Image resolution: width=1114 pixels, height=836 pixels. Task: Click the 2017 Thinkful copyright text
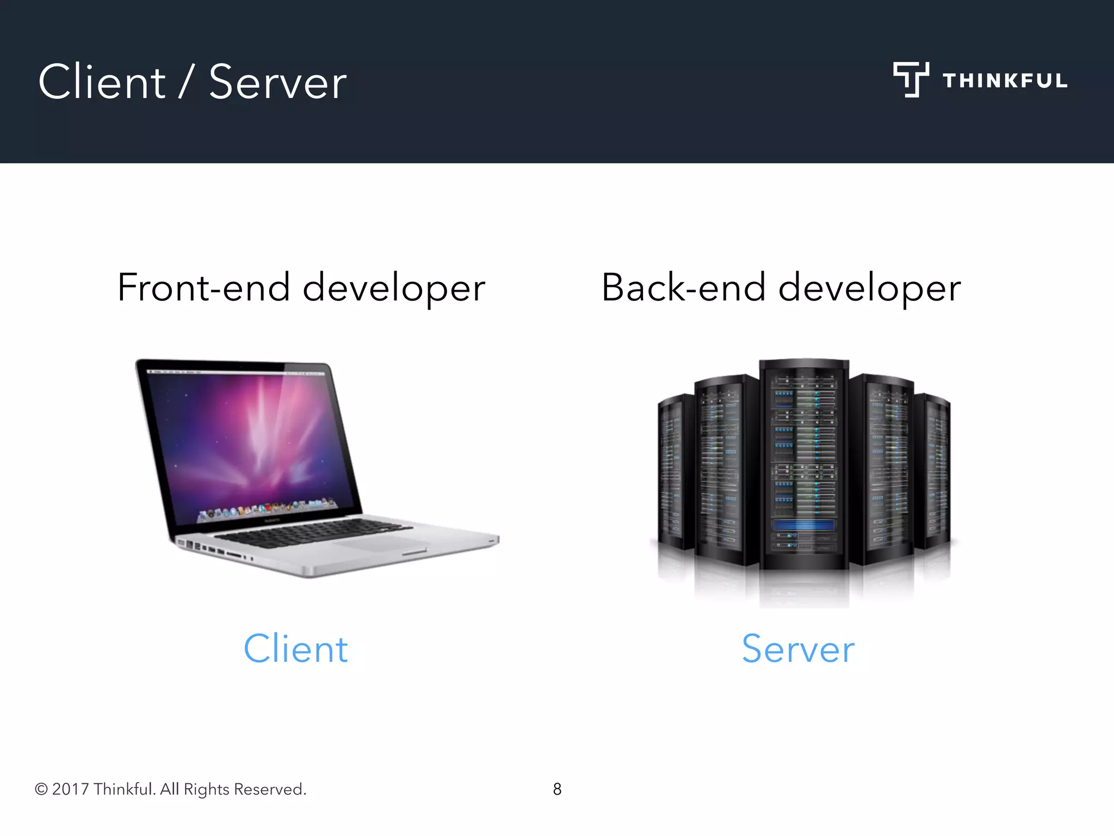point(170,789)
